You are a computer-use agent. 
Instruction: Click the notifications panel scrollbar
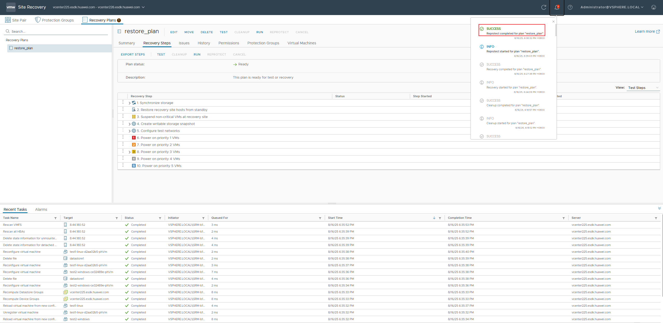pyautogui.click(x=556, y=30)
